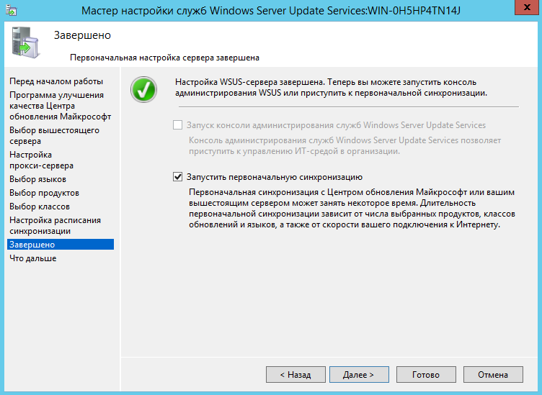Finish the wizard with Готово button
The height and width of the screenshot is (395, 542).
[x=426, y=375]
